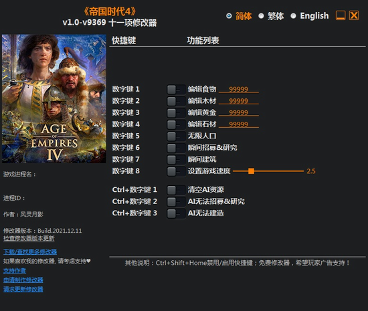Enable the AI无法建造 switch

176,213
